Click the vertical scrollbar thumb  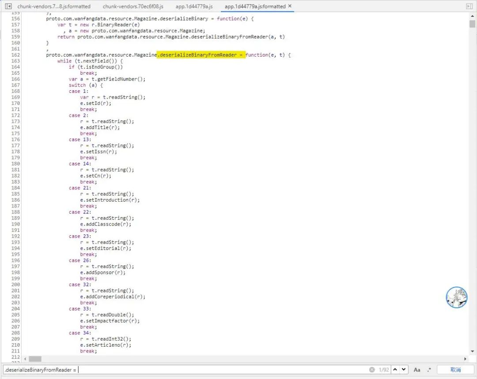pyautogui.click(x=472, y=23)
